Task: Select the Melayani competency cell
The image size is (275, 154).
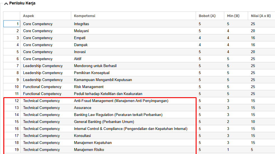Action: point(133,31)
